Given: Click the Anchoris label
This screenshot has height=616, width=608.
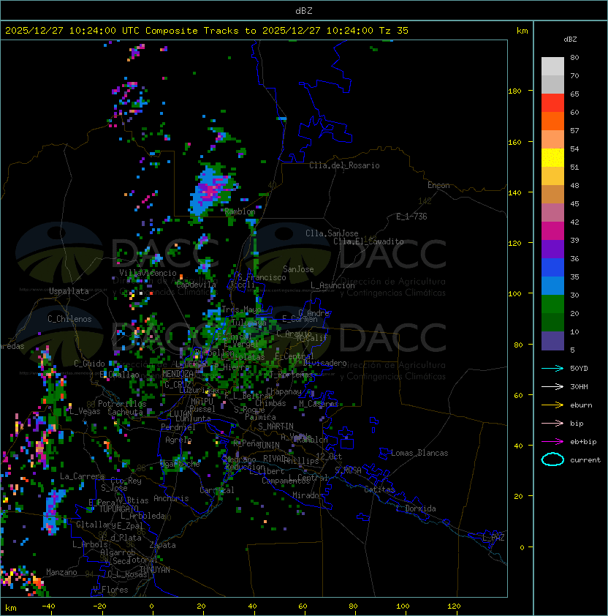Looking at the screenshot, I should pos(171,498).
